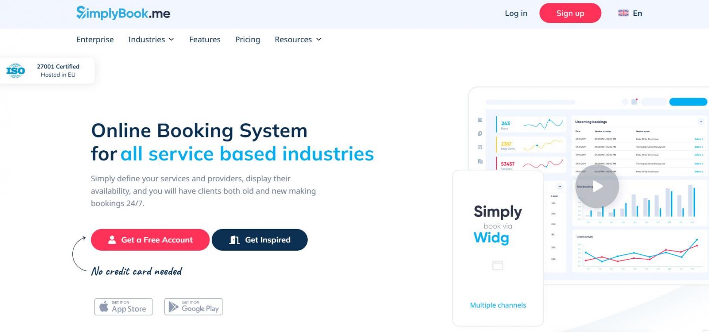Expand the Resources dropdown chevron
The image size is (709, 332).
pos(319,40)
